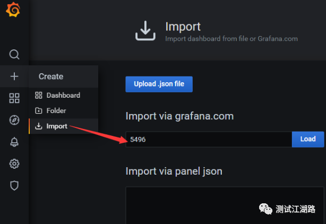The height and width of the screenshot is (224, 326).
Task: Open the Explore compass icon
Action: point(14,120)
